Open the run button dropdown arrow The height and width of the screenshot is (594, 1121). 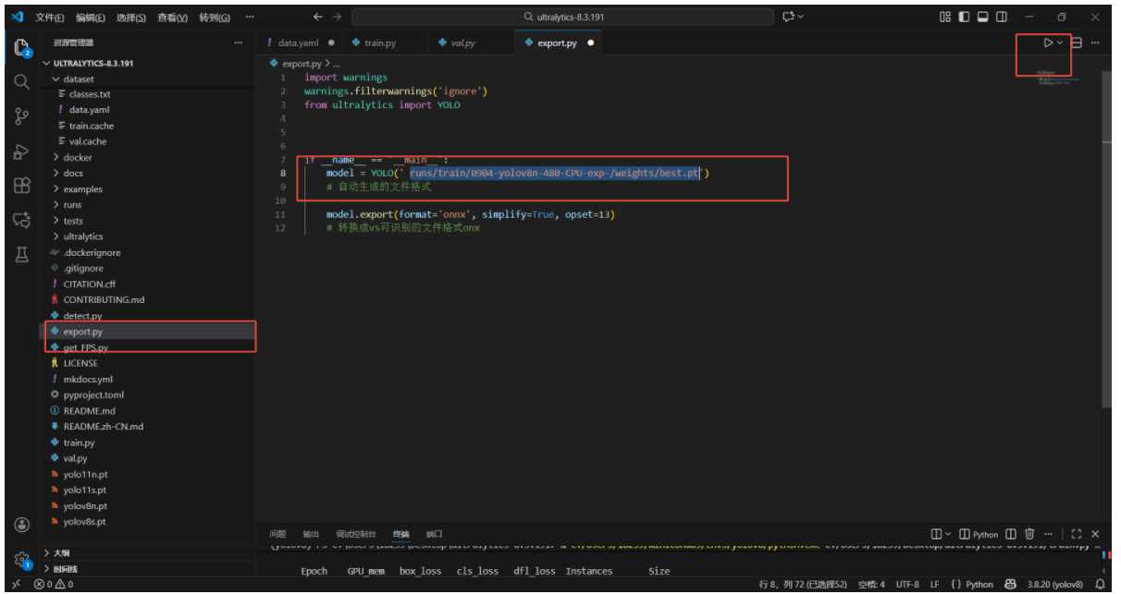click(x=1060, y=42)
